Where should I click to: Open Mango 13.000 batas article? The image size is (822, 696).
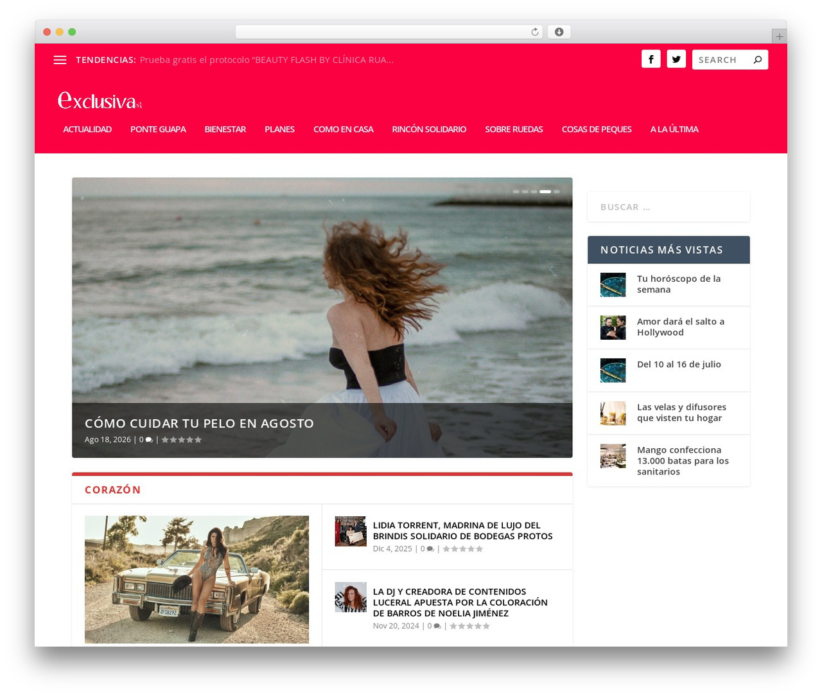pyautogui.click(x=683, y=460)
